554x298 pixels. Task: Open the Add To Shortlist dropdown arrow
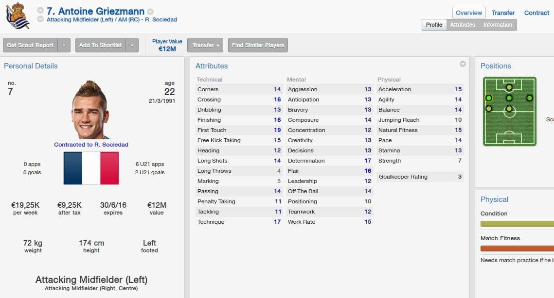pos(132,45)
